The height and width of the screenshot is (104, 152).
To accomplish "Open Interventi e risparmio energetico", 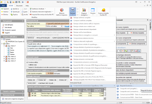I will [13, 99].
